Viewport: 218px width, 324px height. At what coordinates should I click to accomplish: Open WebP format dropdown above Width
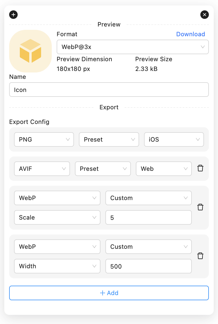pos(57,247)
